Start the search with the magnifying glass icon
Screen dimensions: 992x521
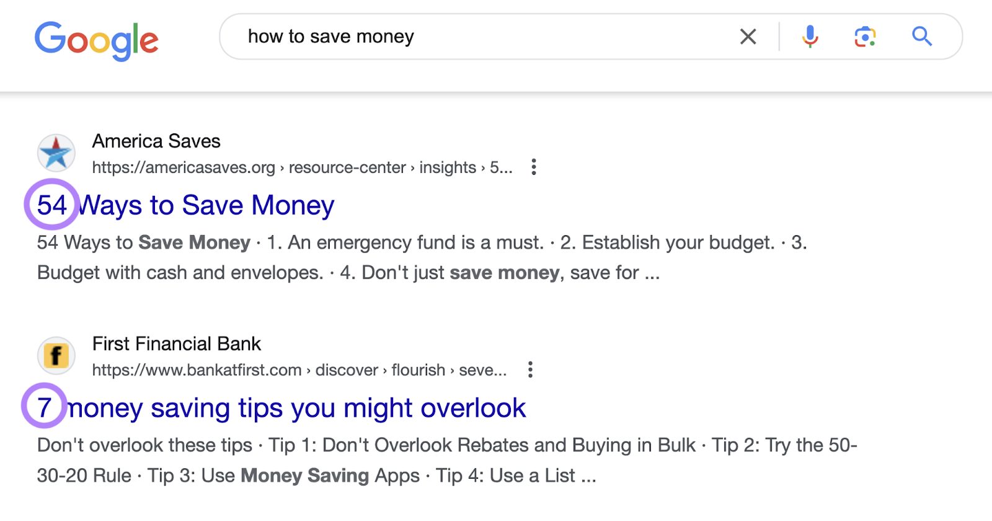921,37
